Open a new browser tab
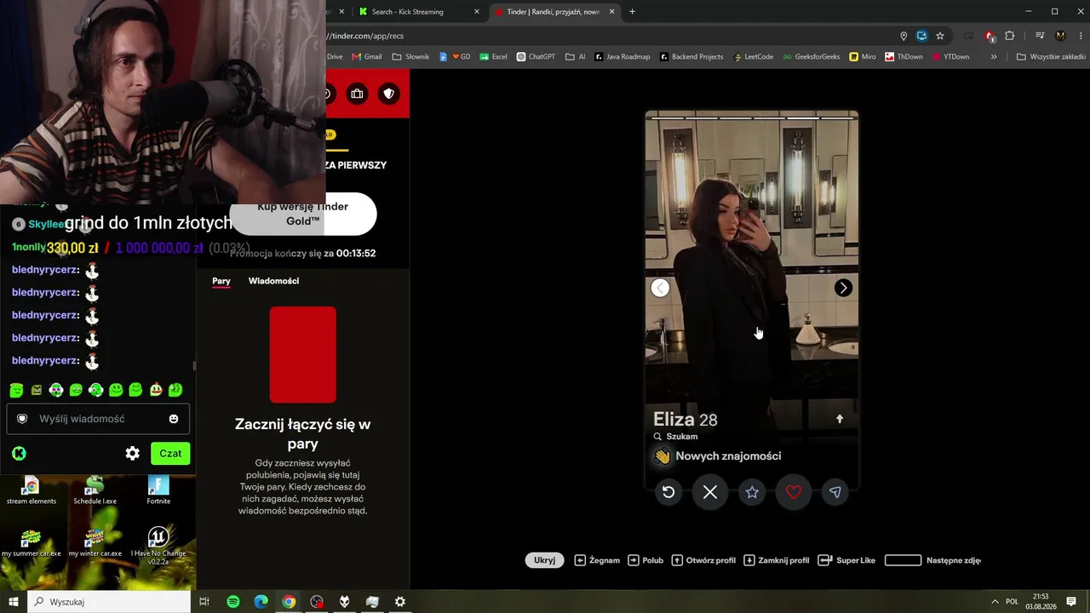Screen dimensions: 1090x613 coord(632,12)
